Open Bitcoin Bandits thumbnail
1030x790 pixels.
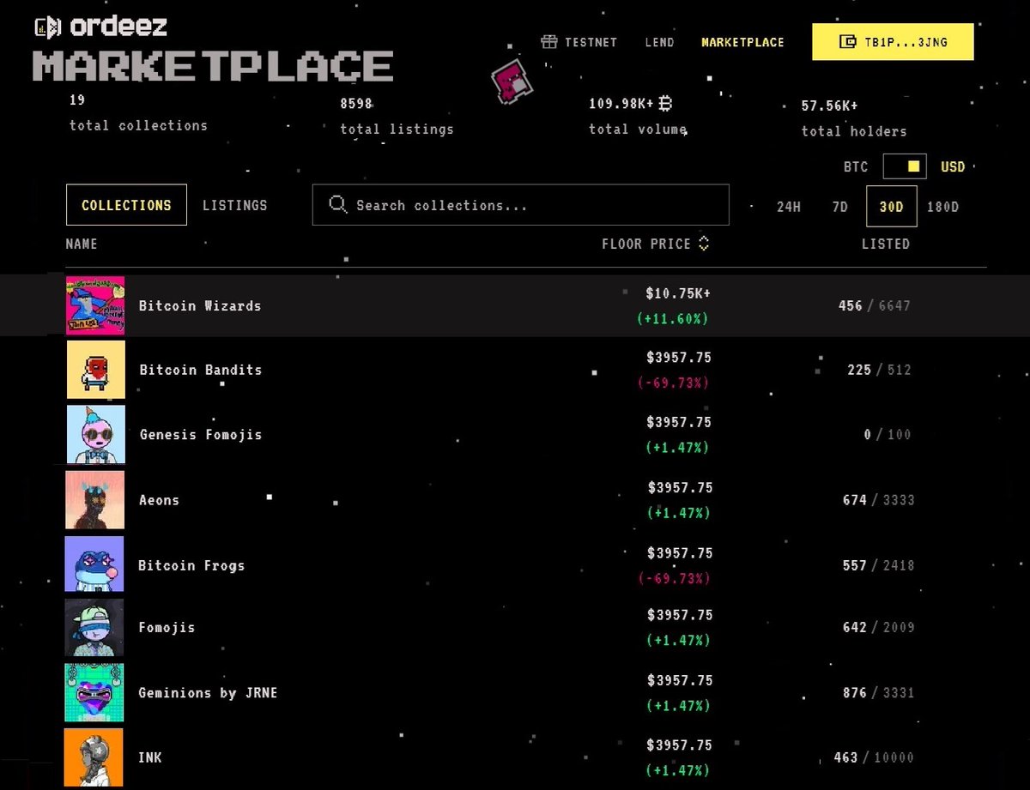point(96,370)
